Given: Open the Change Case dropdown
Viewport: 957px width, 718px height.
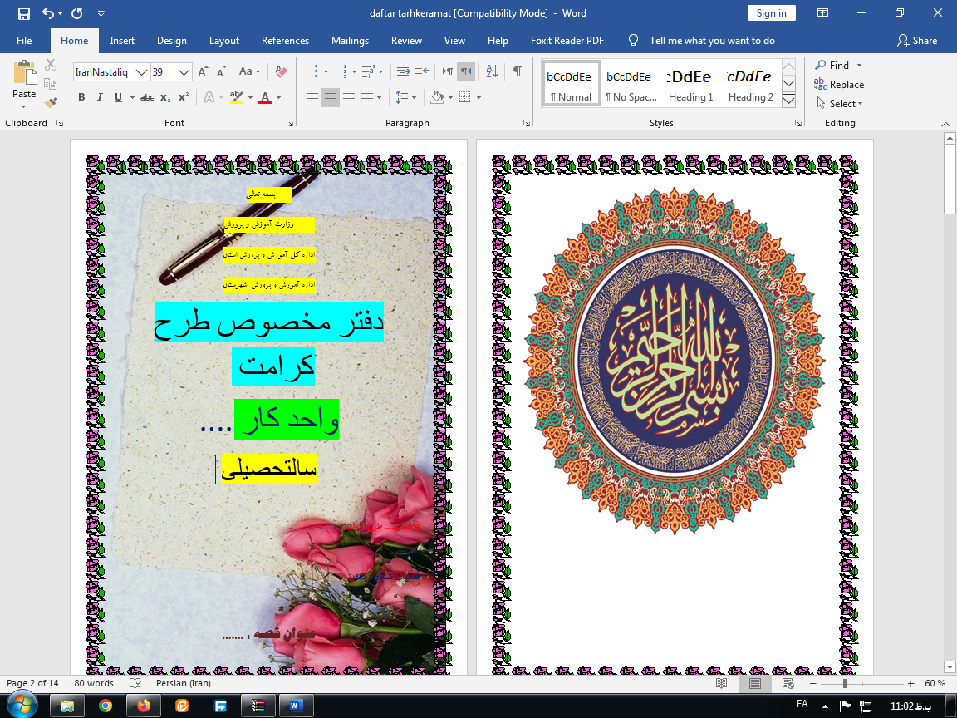Looking at the screenshot, I should tap(249, 72).
